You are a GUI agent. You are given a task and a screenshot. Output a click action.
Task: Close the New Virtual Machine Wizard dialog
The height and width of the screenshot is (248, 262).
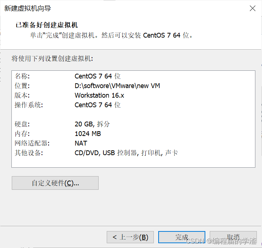[x=252, y=8]
